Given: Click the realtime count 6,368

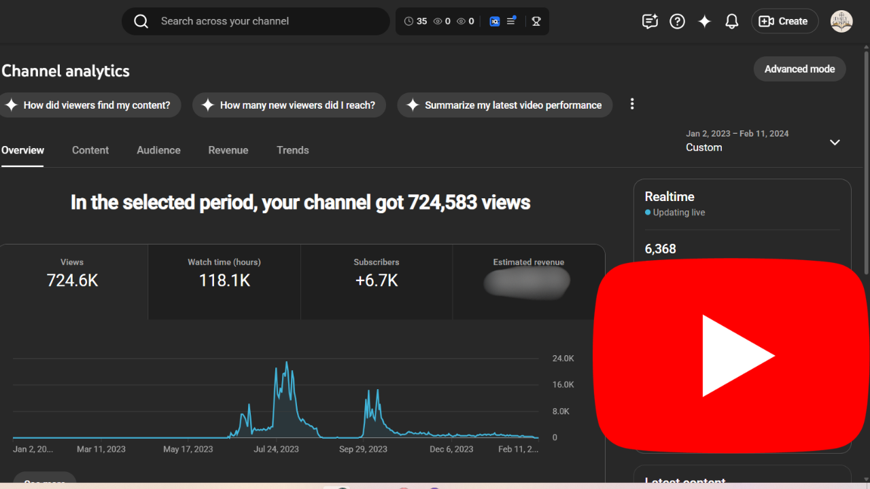Looking at the screenshot, I should tap(661, 249).
